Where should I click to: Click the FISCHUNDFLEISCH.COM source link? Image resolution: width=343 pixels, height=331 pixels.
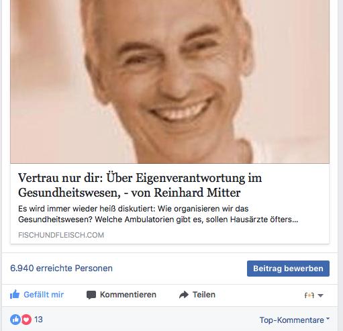[61, 235]
